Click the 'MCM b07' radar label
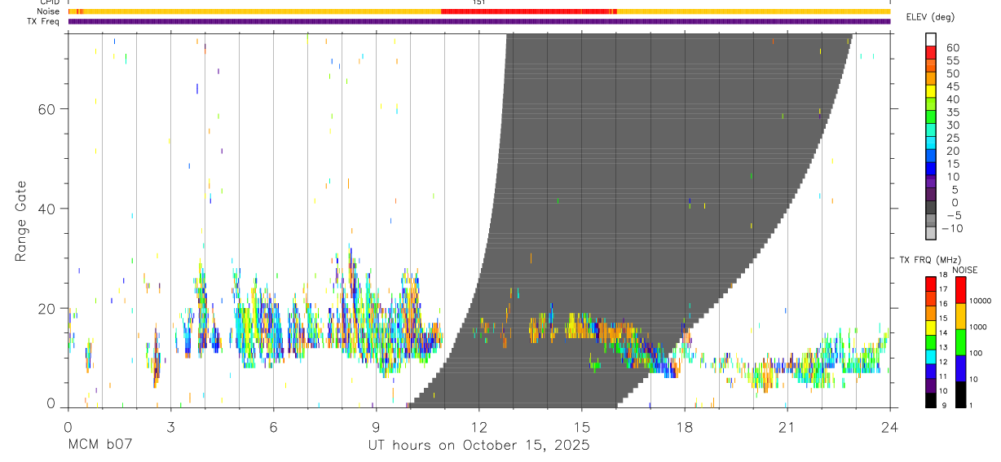Screen dimensions: 1001x462 99,445
